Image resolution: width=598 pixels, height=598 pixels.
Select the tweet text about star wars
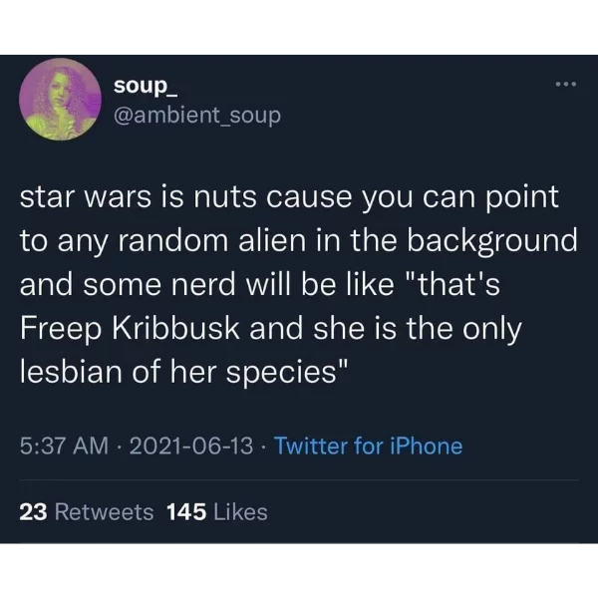[299, 284]
